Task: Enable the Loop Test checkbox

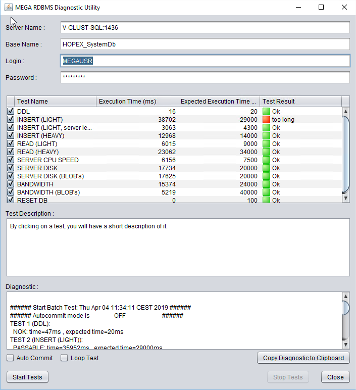Action: (64, 358)
